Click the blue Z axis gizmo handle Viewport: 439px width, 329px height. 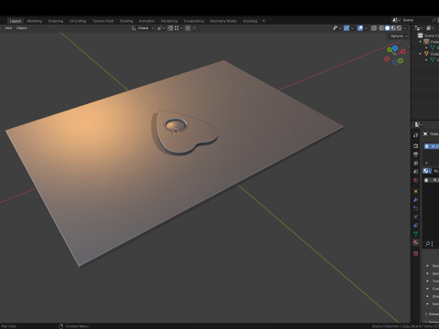(x=395, y=48)
